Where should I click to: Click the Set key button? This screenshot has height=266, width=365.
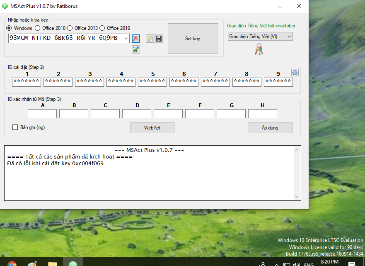tap(193, 39)
